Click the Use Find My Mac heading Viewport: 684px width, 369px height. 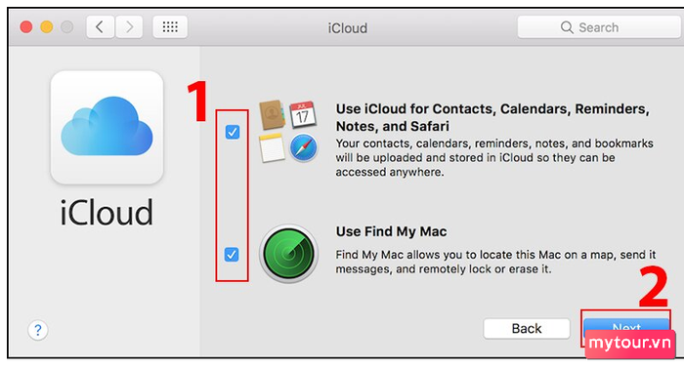click(391, 231)
